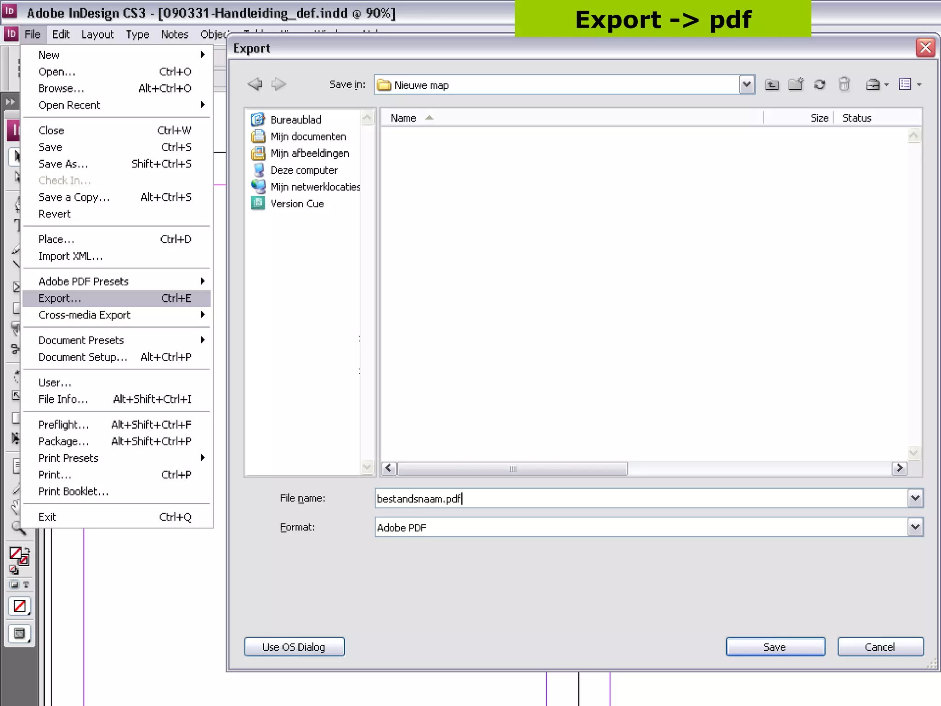
Task: Open the Layout menu
Action: click(97, 34)
